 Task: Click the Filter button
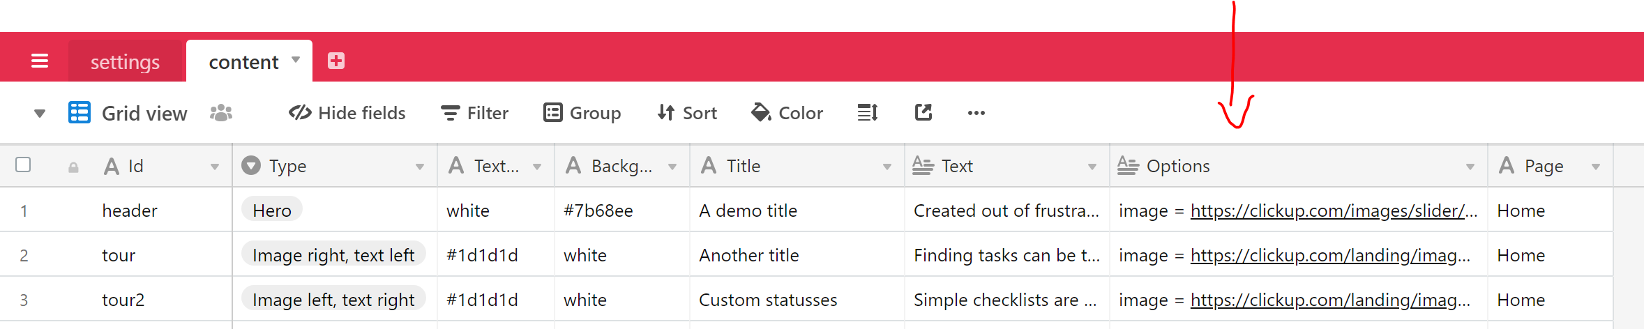(x=475, y=113)
